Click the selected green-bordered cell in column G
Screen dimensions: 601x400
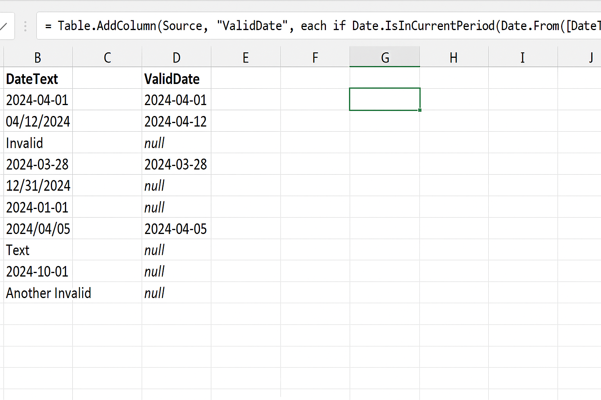tap(385, 99)
